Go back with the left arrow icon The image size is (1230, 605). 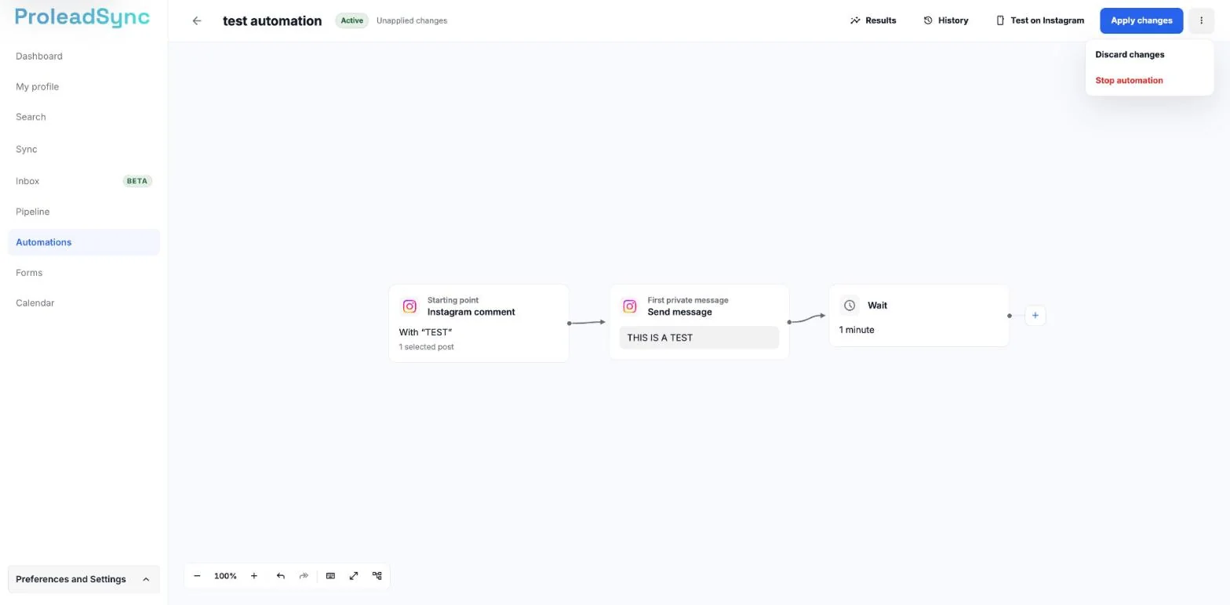click(197, 21)
